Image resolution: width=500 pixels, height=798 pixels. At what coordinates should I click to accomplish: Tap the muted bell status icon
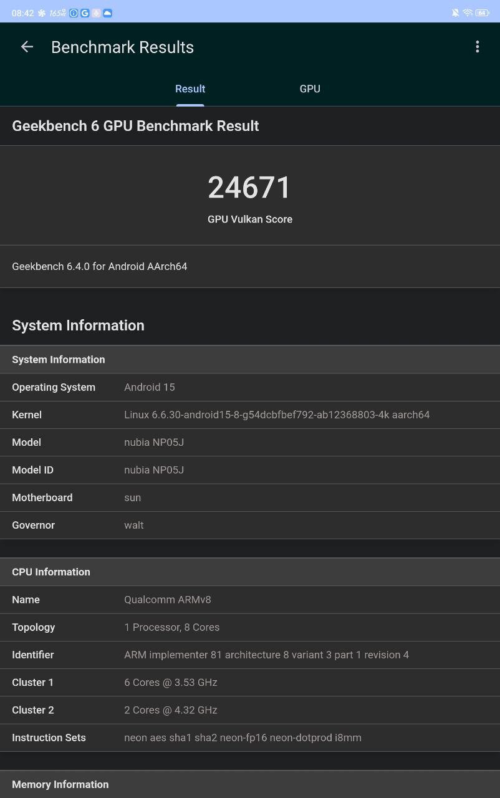coord(455,13)
